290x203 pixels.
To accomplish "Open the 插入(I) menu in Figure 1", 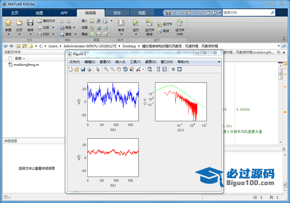I will 120,62.
